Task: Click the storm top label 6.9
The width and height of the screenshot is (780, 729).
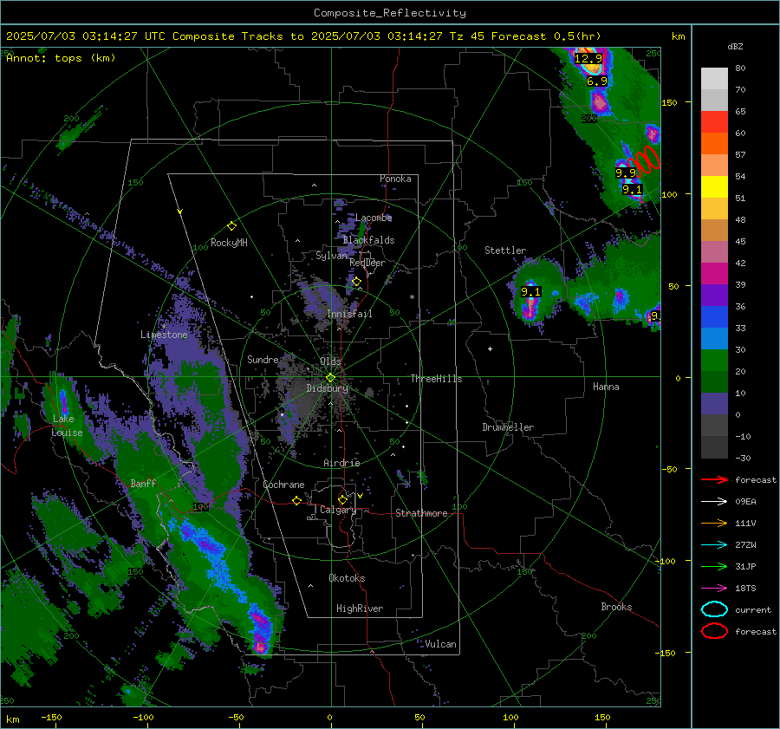Action: [597, 81]
